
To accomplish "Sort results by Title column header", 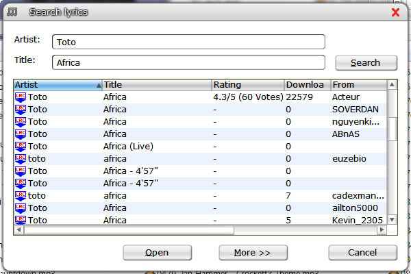I will (157, 85).
